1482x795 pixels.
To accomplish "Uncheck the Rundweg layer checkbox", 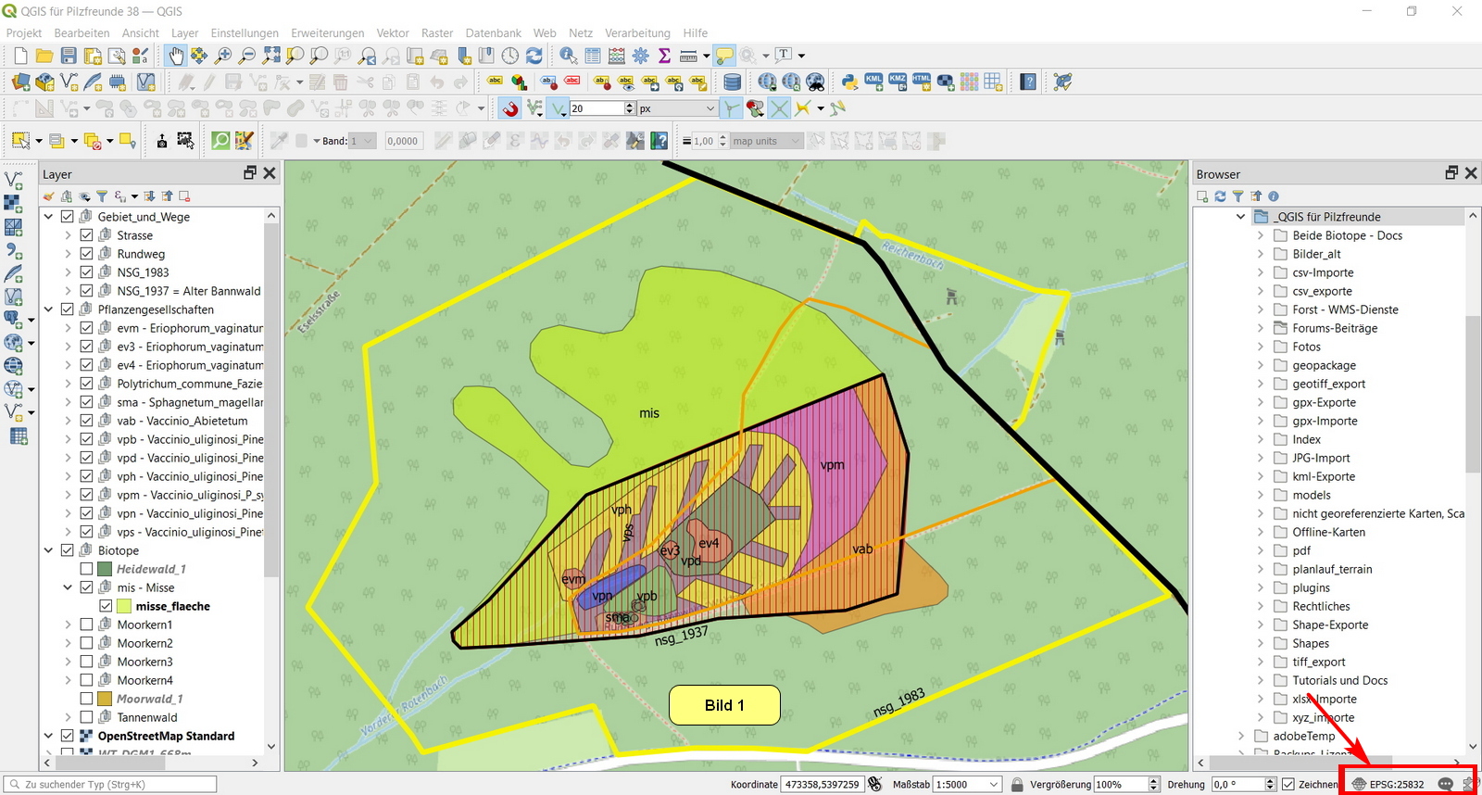I will point(86,254).
